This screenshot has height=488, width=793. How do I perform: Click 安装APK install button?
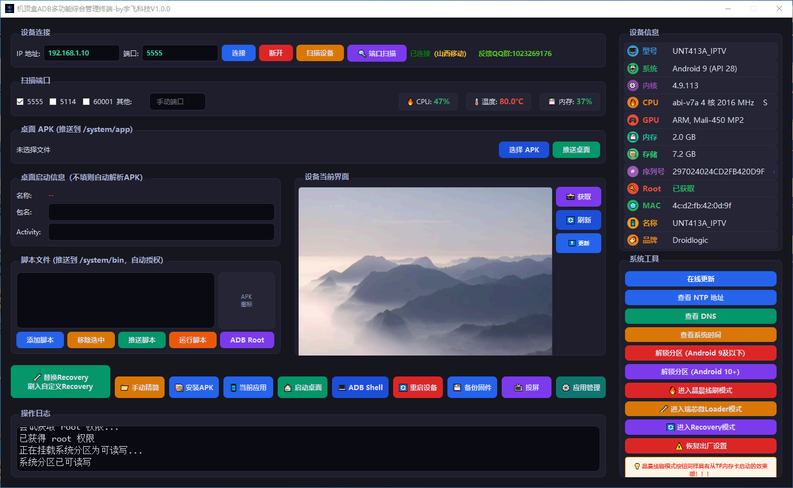click(x=194, y=387)
